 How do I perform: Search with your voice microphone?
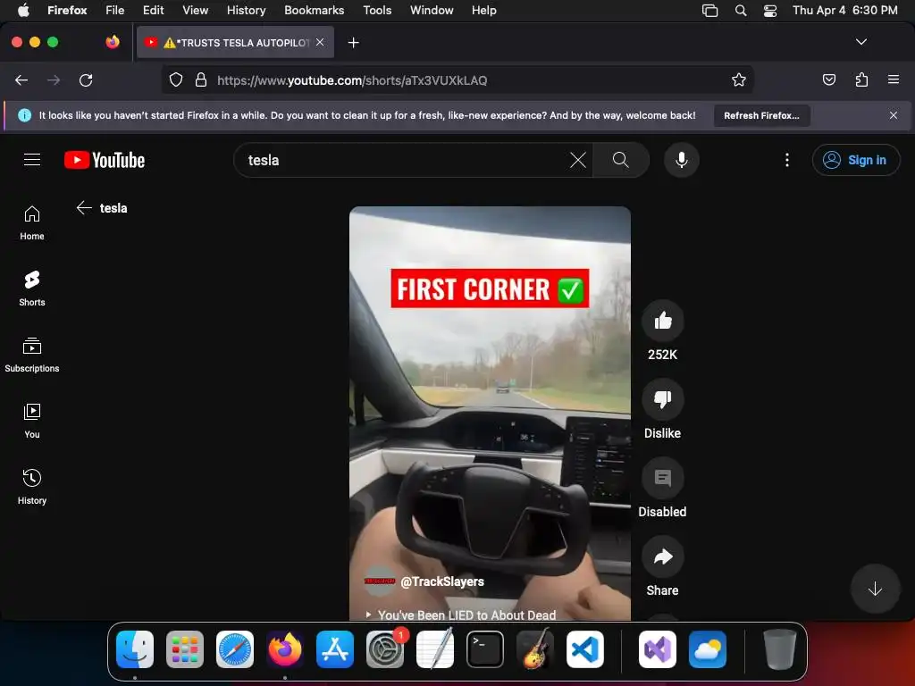tap(681, 160)
